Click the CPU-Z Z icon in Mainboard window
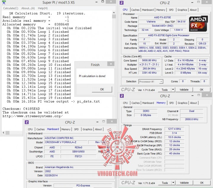213x188 pixels. pyautogui.click(x=27, y=122)
